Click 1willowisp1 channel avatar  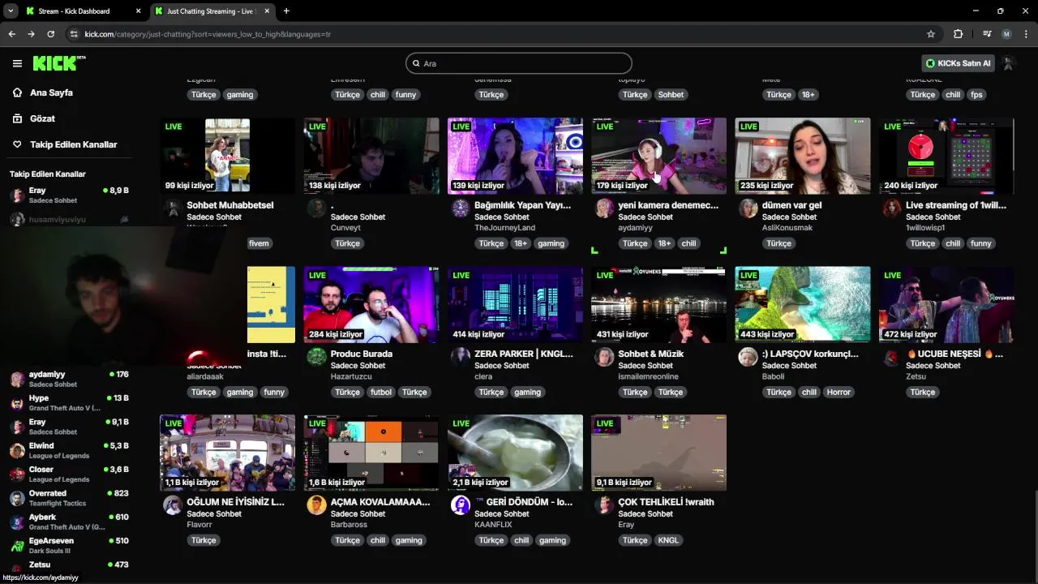[x=891, y=208]
